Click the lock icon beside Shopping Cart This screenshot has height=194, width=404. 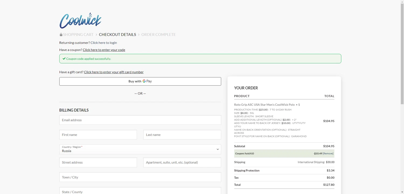pyautogui.click(x=61, y=35)
